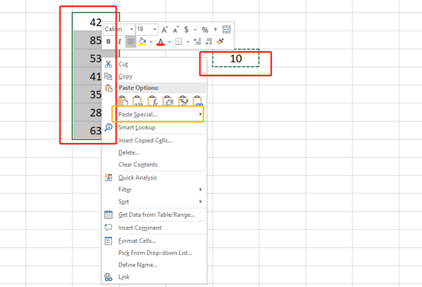Expand font color dropdown arrow
Viewport: 422px width, 287px height.
[170, 42]
